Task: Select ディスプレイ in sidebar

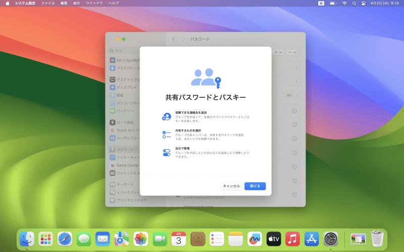Action: point(125,87)
